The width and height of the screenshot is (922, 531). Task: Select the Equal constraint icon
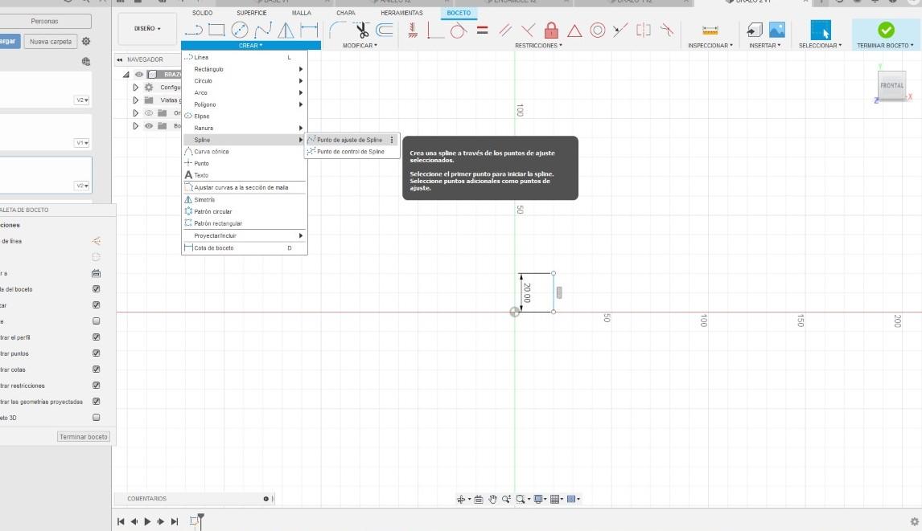click(x=482, y=31)
